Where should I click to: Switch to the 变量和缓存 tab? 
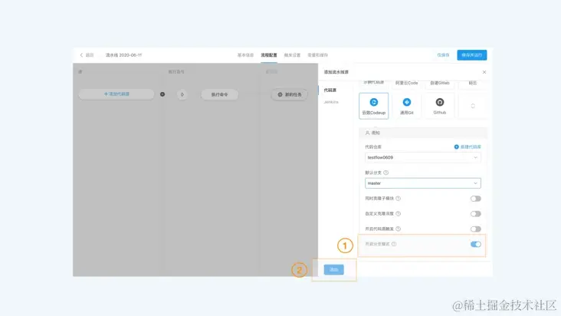(318, 55)
